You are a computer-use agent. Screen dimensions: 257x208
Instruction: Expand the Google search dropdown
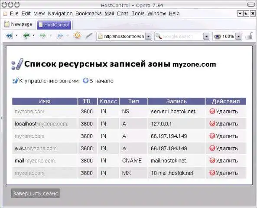(x=206, y=36)
